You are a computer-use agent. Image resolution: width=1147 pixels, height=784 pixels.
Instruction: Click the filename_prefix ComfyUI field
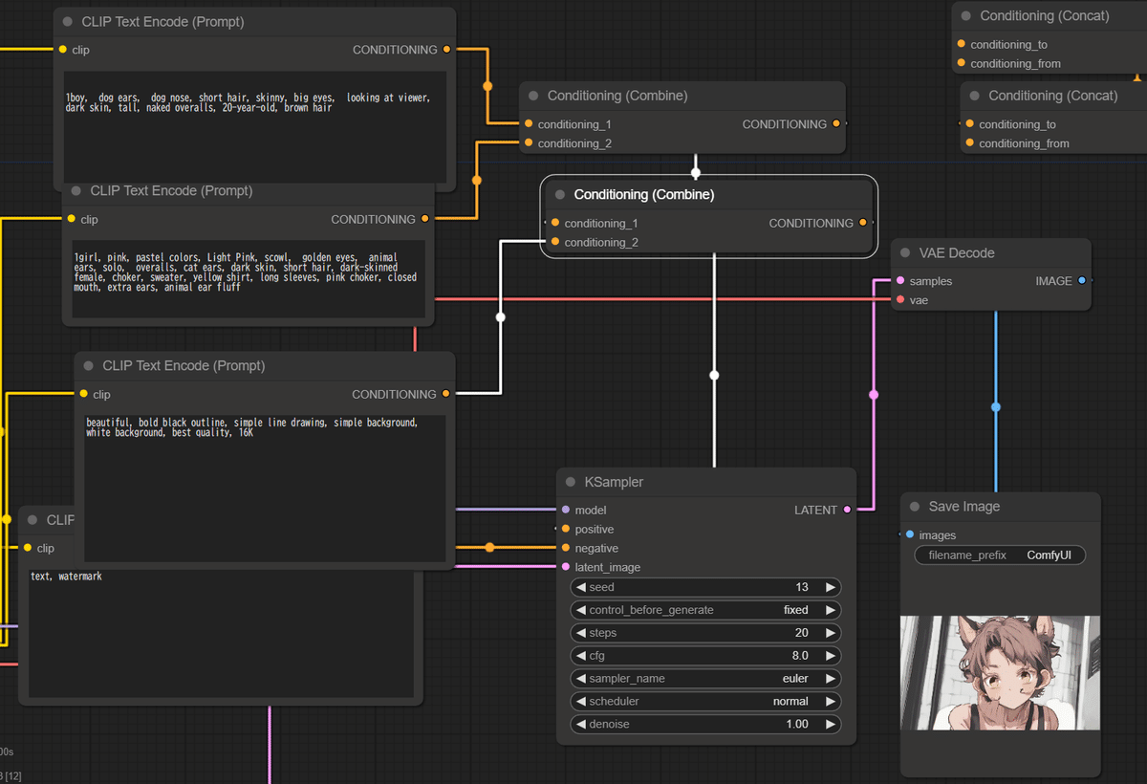tap(1000, 555)
